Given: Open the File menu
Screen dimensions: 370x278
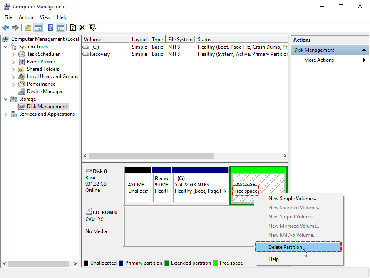Looking at the screenshot, I should coord(8,17).
